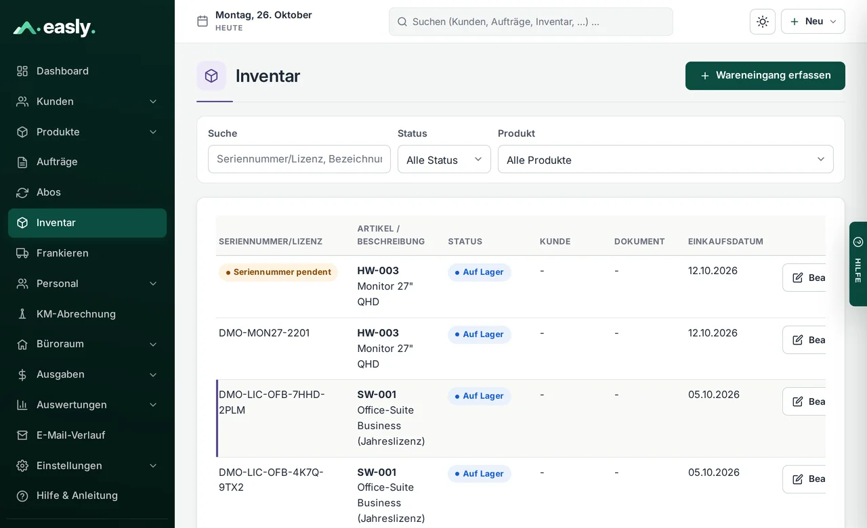Click the Büroraum house icon
This screenshot has height=528, width=867.
click(22, 344)
